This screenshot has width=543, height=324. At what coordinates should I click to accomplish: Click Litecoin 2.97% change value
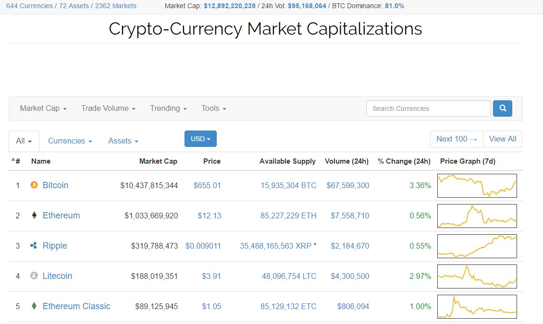click(x=420, y=276)
